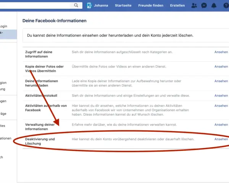Click Ansehen for Kopie deiner Fotos oder Videos
This screenshot has width=229, height=183.
coord(221,67)
